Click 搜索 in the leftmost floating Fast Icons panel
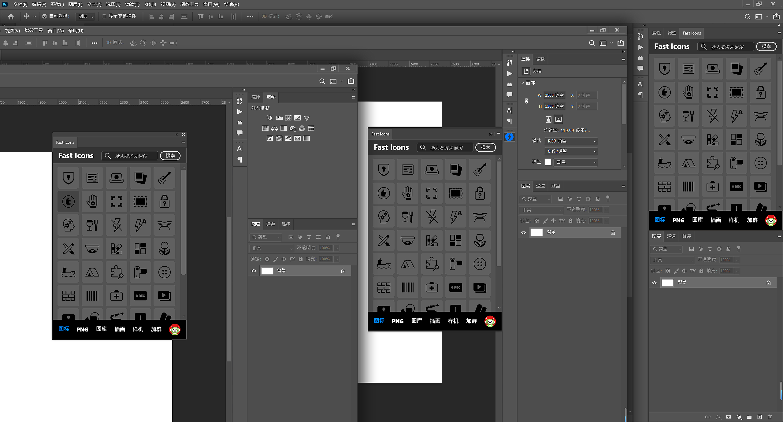 coord(170,156)
